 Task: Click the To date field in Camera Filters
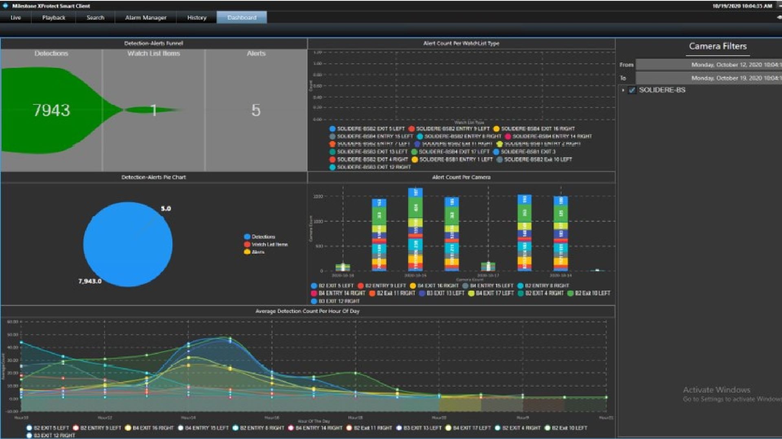pyautogui.click(x=709, y=78)
